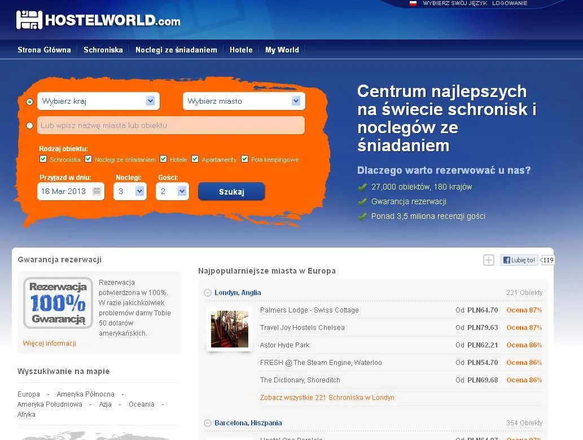Uncheck the Apartamenty checkbox
This screenshot has width=583, height=440.
(x=195, y=159)
